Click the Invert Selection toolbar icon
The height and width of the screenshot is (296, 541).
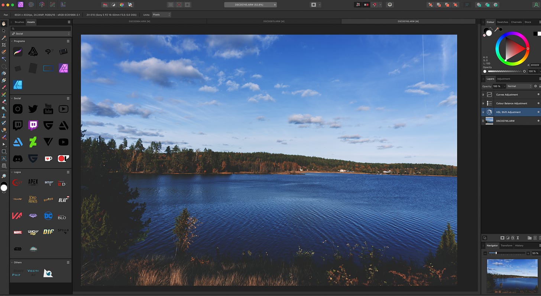tap(188, 5)
